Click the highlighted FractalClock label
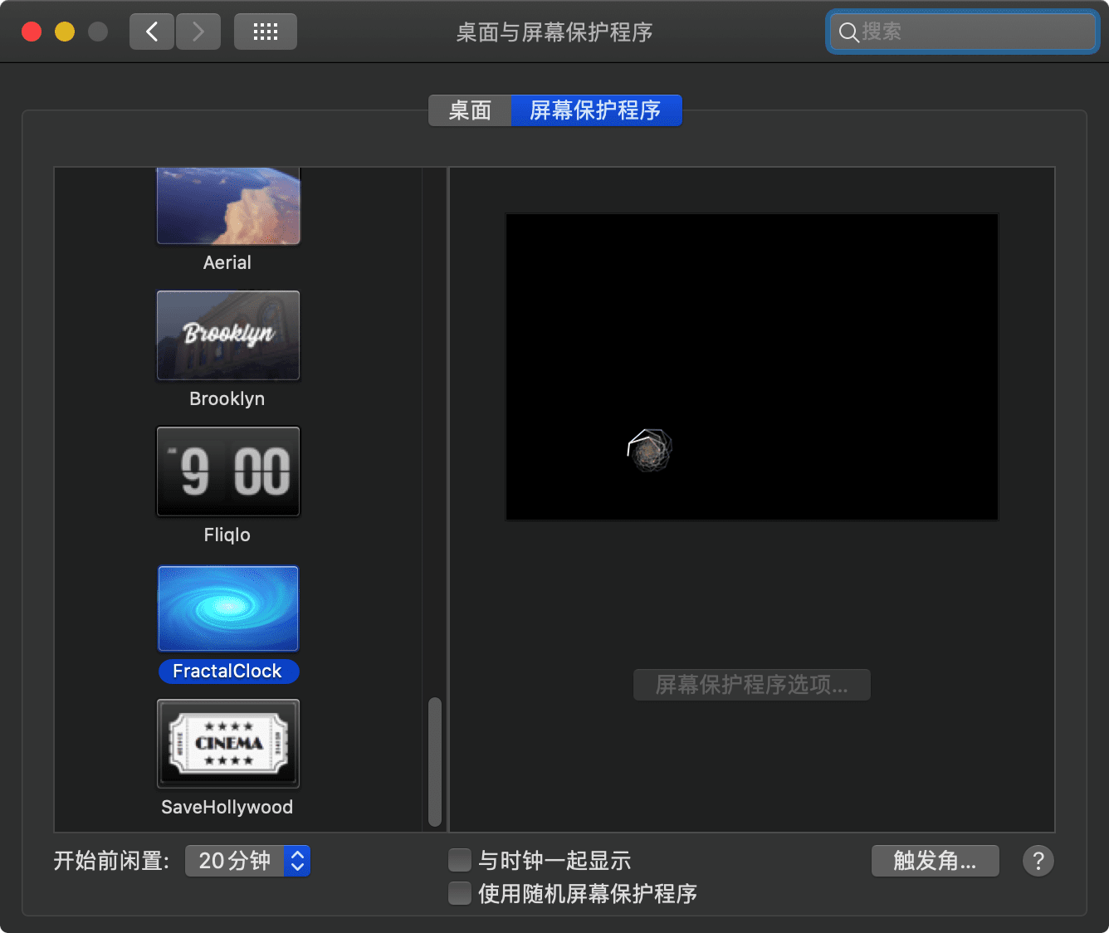The image size is (1109, 933). pos(228,671)
